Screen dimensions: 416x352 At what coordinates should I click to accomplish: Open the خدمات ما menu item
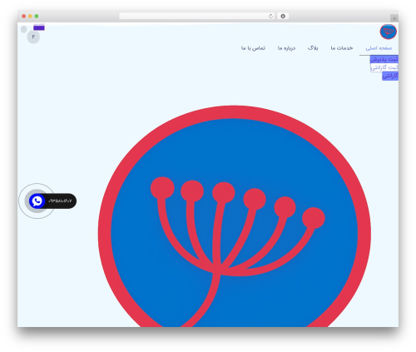click(x=342, y=48)
